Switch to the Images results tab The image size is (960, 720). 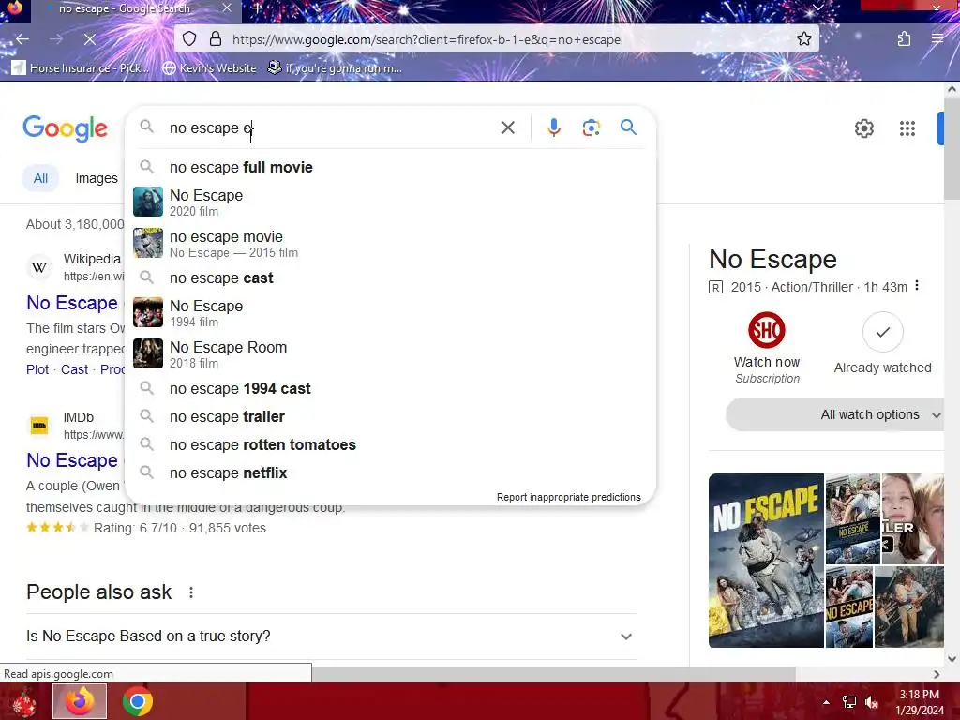click(x=97, y=178)
